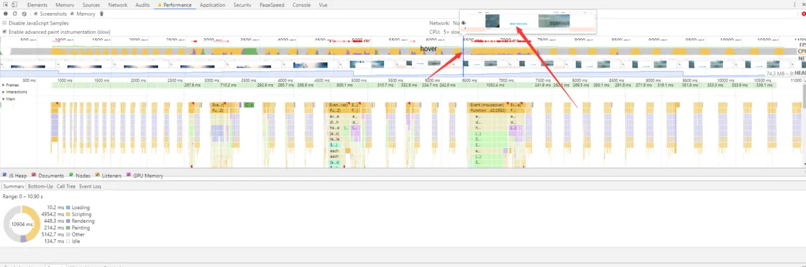
Task: Open the Event Log tab
Action: (x=90, y=186)
